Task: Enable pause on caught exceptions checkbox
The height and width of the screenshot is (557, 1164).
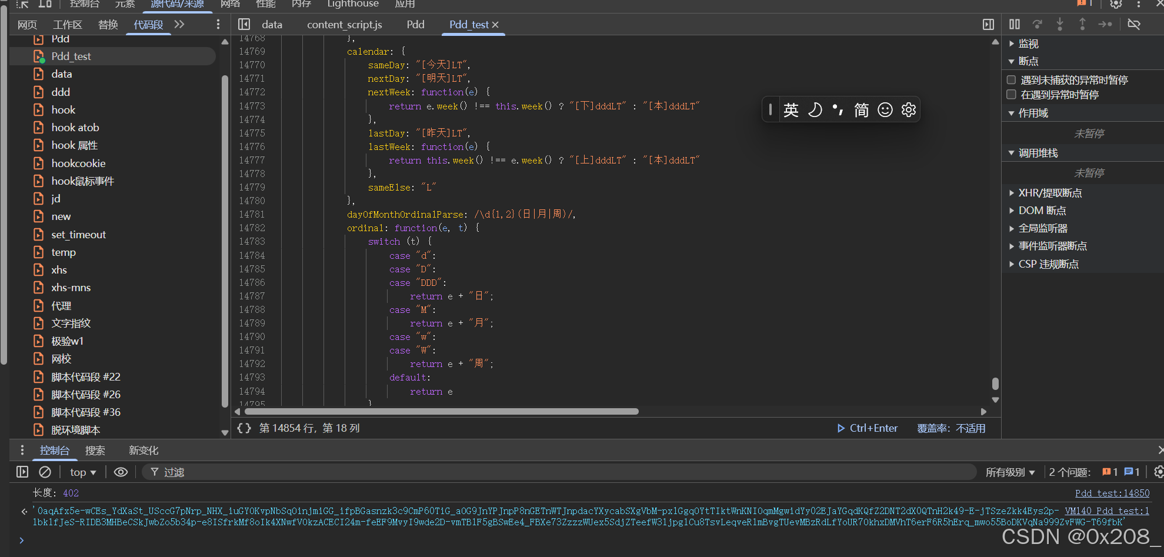Action: pos(1011,94)
